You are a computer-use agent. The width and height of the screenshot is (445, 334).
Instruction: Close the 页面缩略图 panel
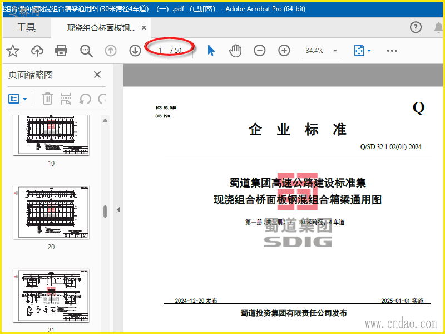pos(97,75)
